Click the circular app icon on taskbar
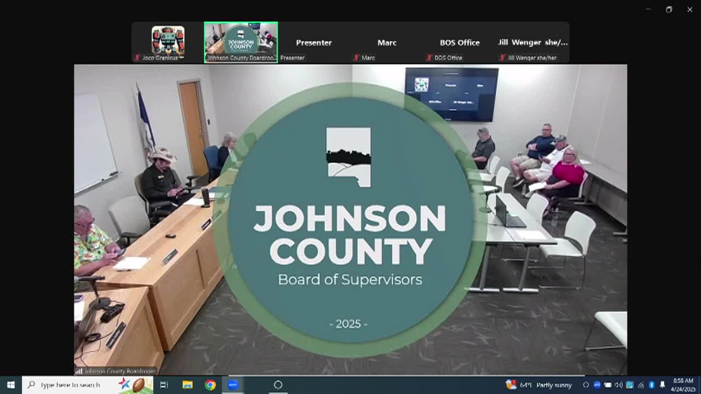This screenshot has height=394, width=701. click(278, 385)
